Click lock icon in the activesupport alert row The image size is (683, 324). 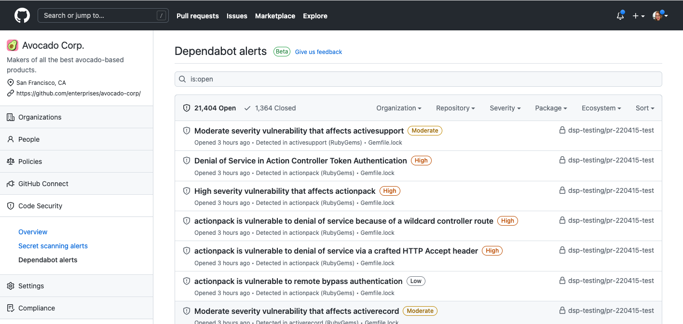(562, 130)
